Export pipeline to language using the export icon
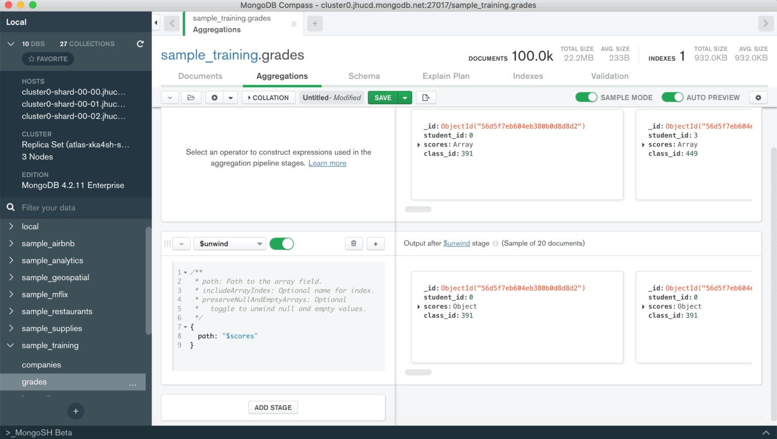777x439 pixels. (425, 97)
